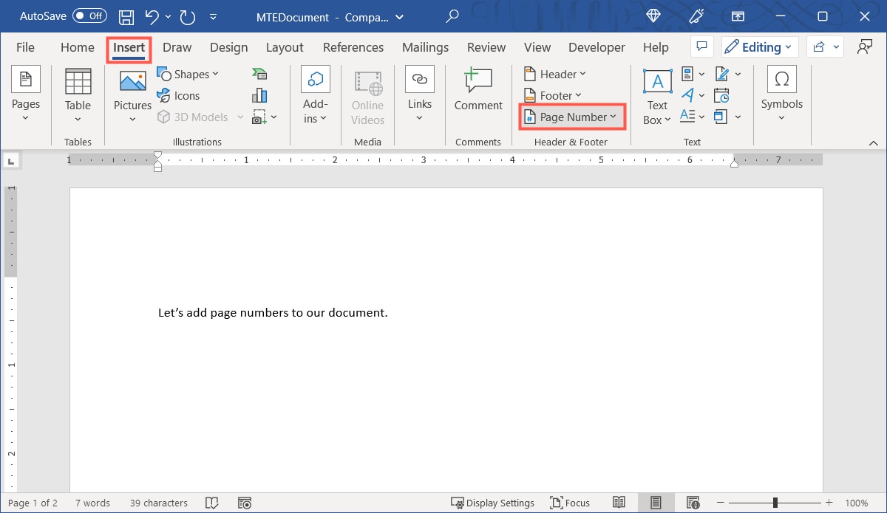Expand the Shapes gallery
This screenshot has width=887, height=513.
coord(189,74)
